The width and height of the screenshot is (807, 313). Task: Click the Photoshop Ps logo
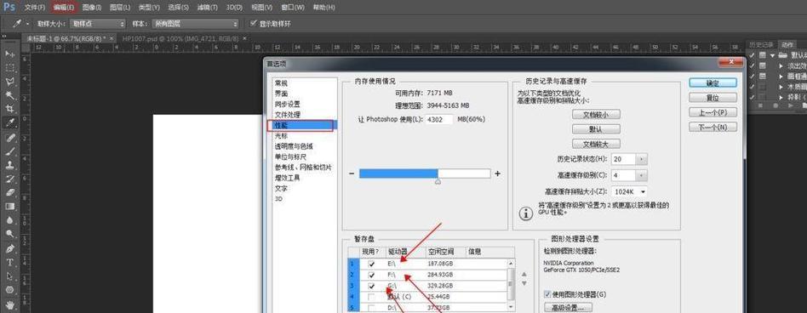click(x=9, y=7)
